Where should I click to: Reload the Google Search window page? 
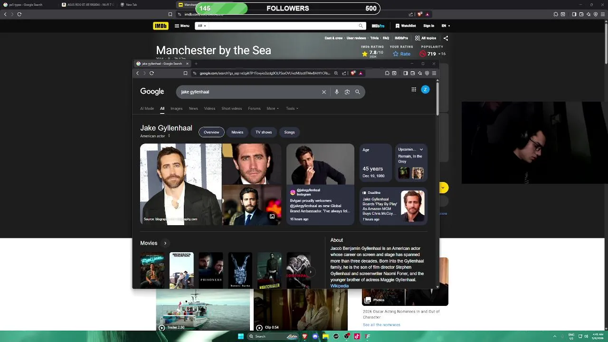point(152,73)
